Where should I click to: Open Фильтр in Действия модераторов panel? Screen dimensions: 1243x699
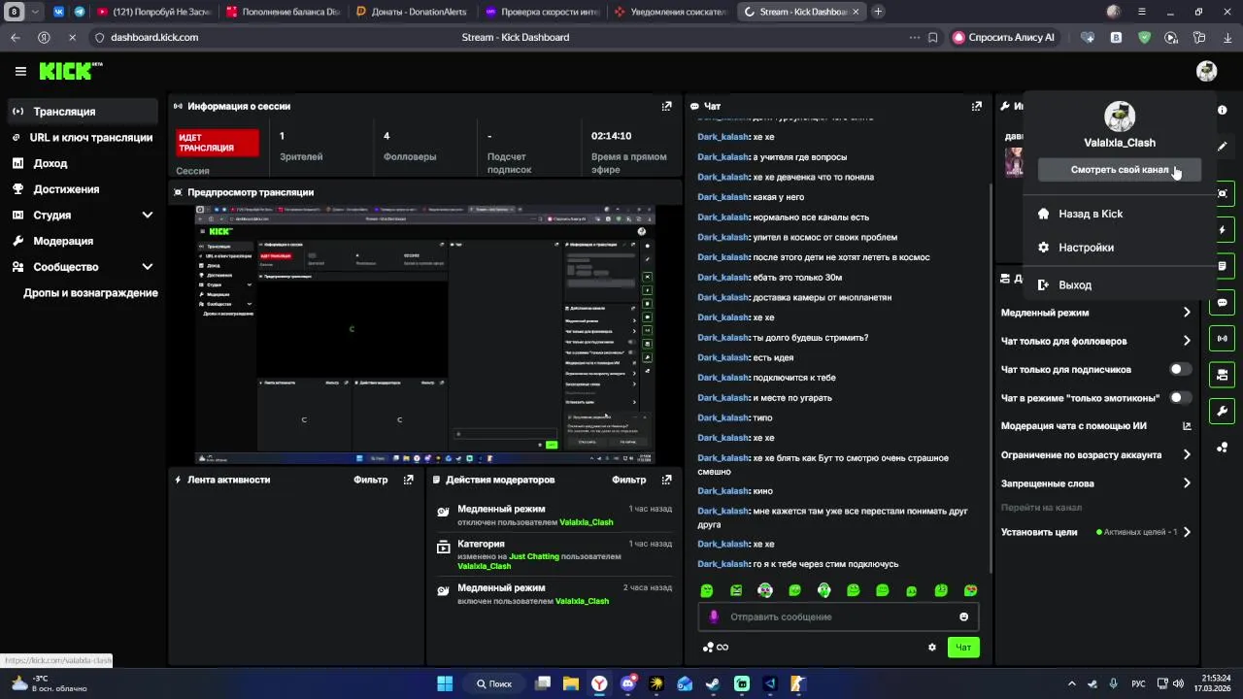coord(629,480)
